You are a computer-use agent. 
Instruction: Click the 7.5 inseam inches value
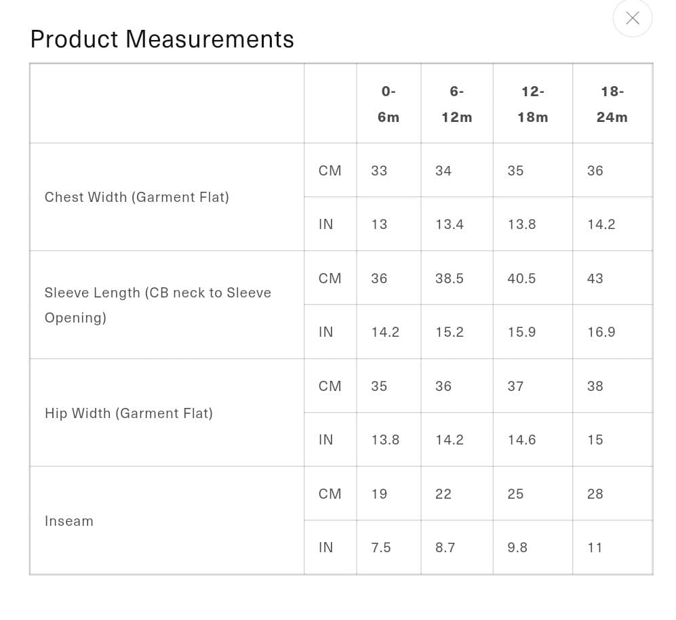pyautogui.click(x=381, y=547)
